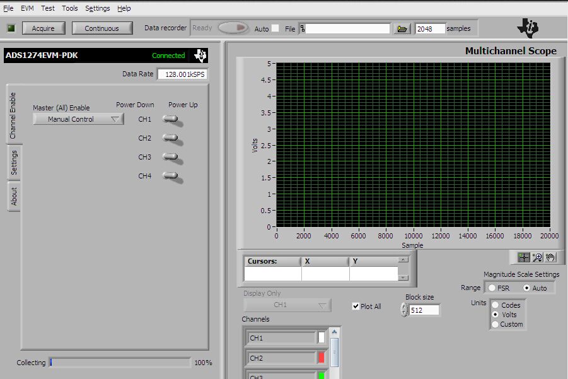Click the data recorder record button
The image size is (568, 379).
[x=233, y=28]
